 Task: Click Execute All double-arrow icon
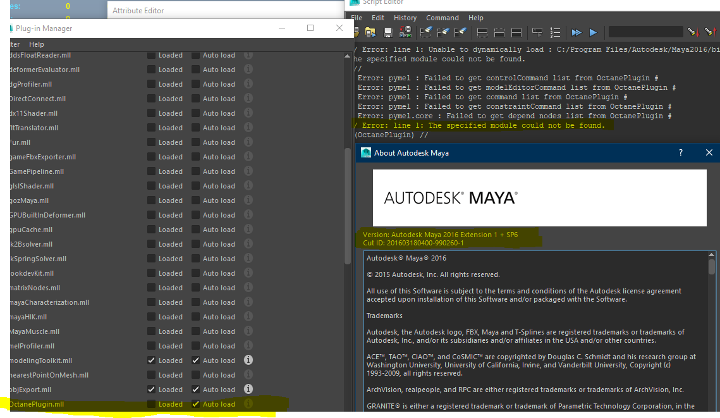coord(577,32)
